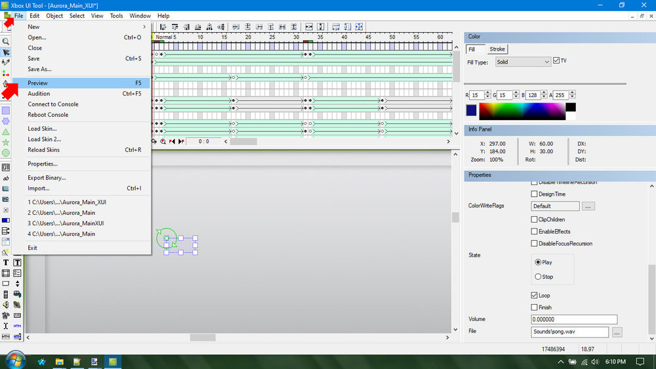Choose Save As from File menu
Viewport: 656px width, 369px height.
81,69
